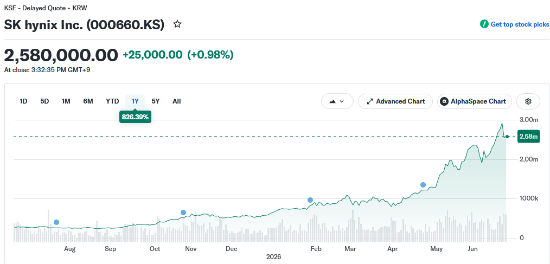Click the 3.00m axis label
The width and height of the screenshot is (550, 264).
tap(529, 120)
